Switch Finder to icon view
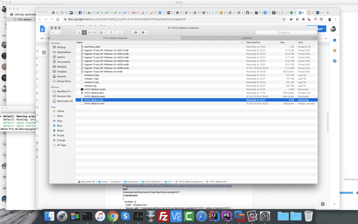 point(79,32)
